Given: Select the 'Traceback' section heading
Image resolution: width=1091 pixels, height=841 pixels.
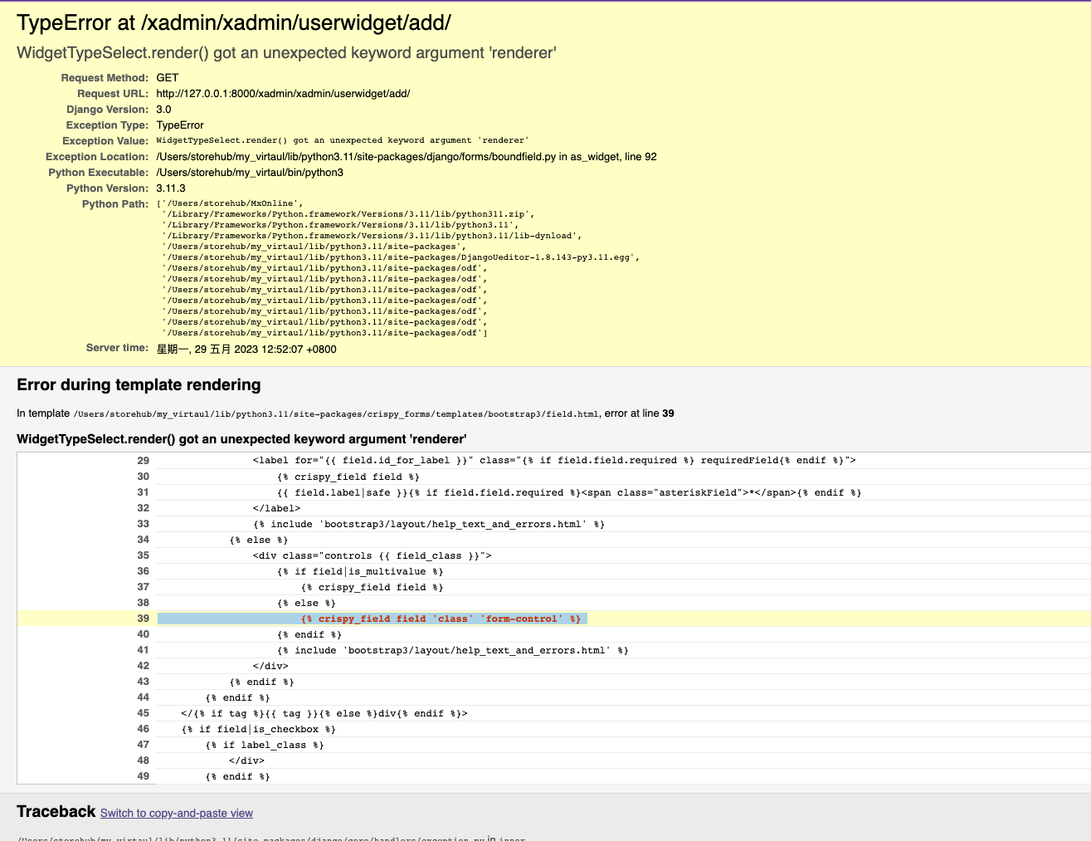Looking at the screenshot, I should [x=56, y=812].
